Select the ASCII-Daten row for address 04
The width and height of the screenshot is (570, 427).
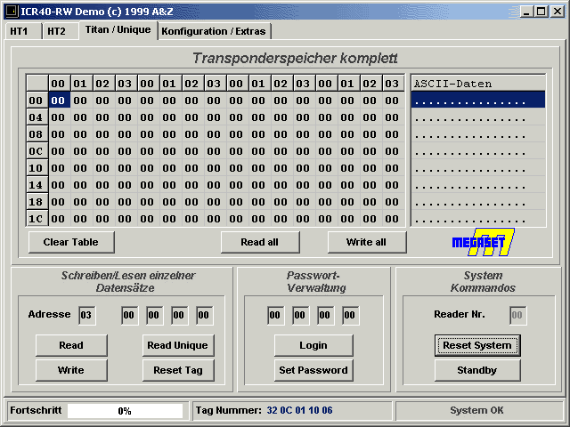point(478,117)
